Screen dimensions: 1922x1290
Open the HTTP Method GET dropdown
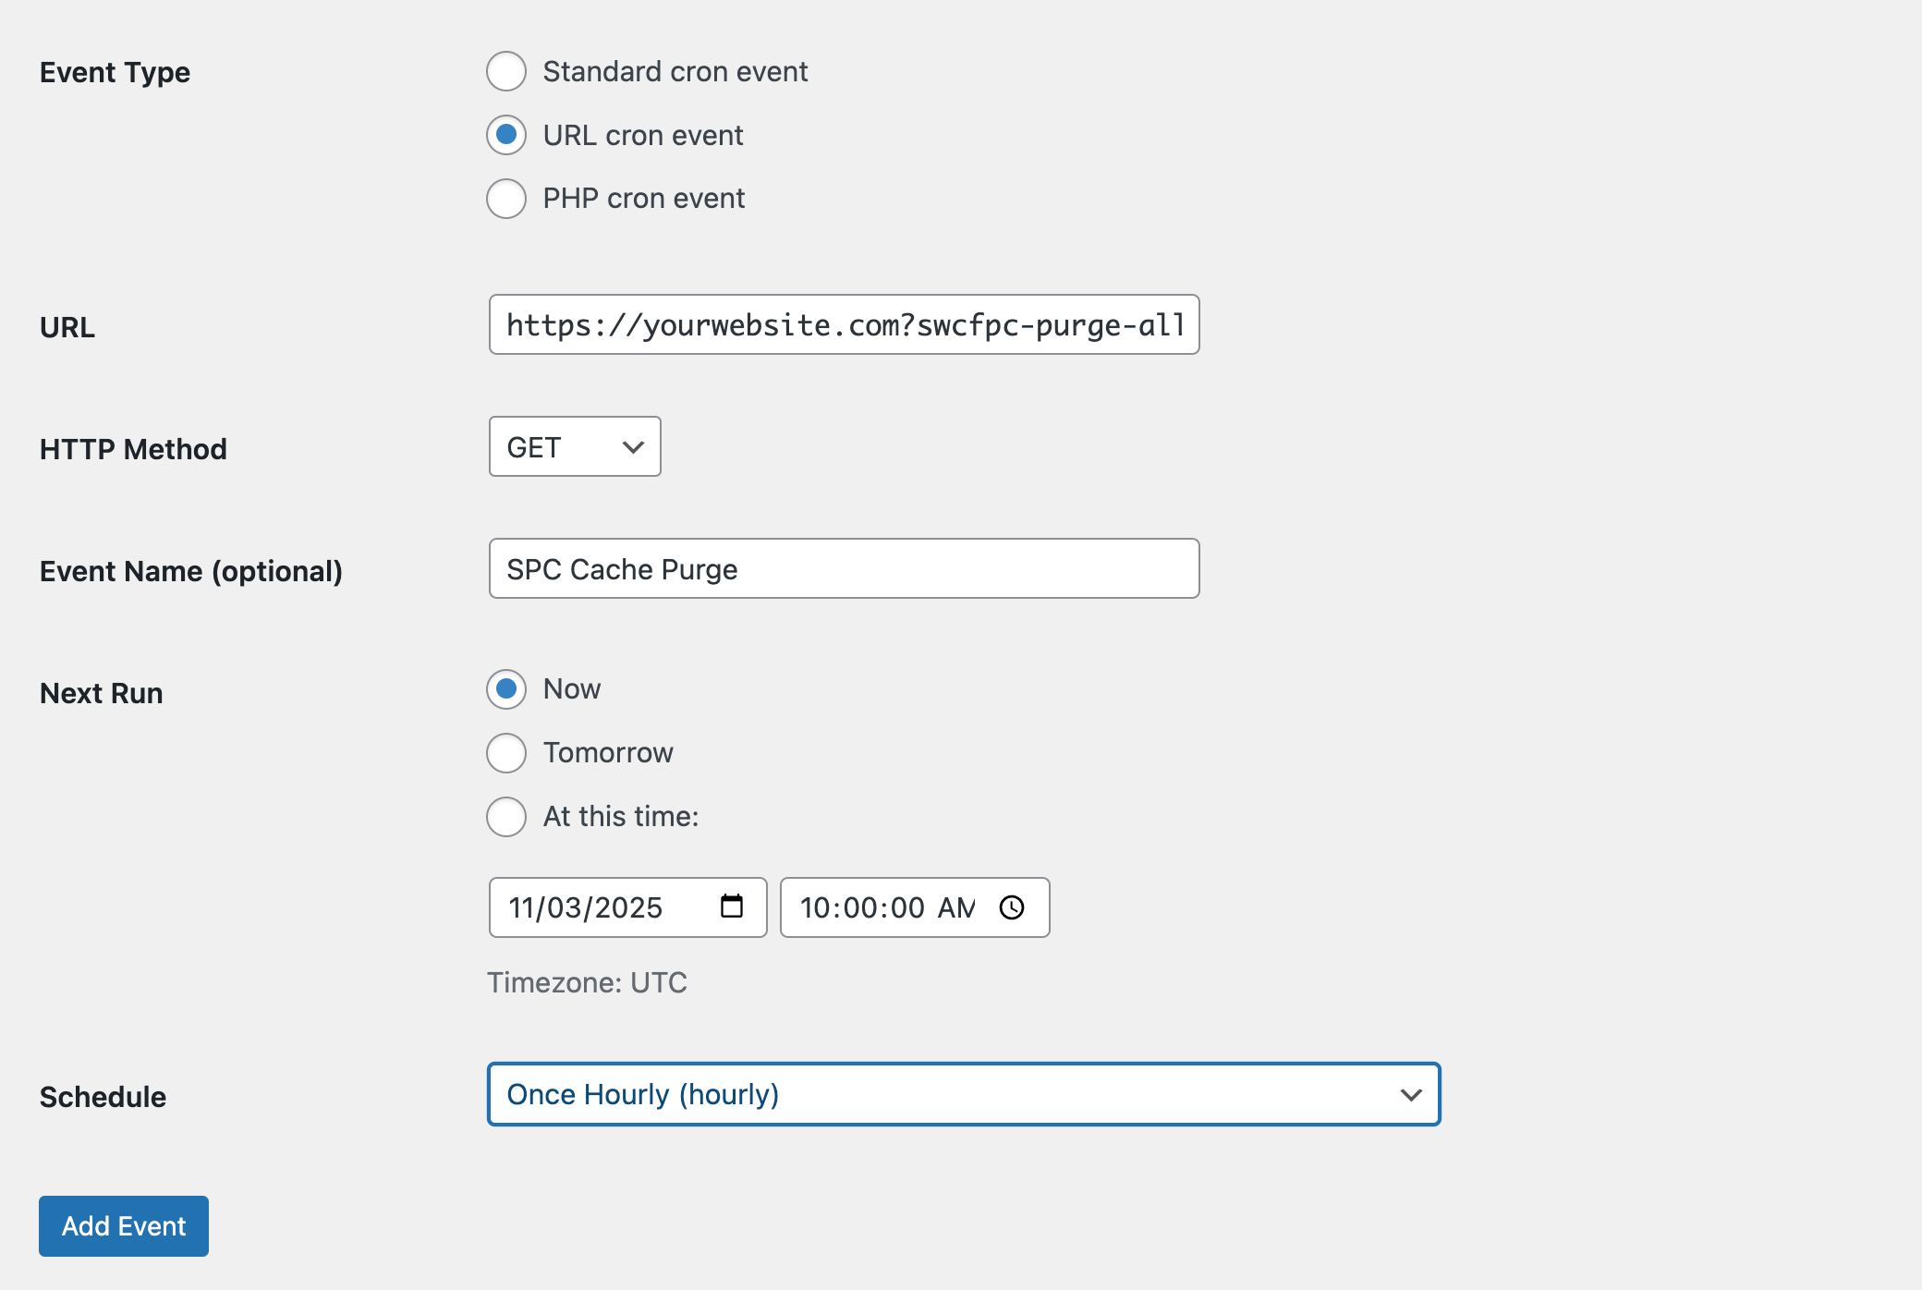coord(575,447)
